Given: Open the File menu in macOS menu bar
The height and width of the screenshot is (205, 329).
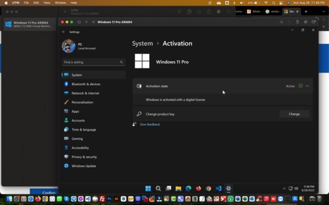Looking at the screenshot, I should [26, 3].
